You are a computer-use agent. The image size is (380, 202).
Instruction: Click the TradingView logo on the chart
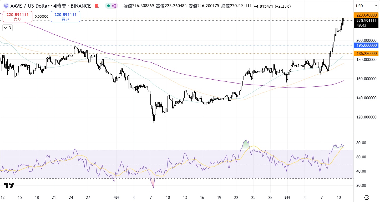[x=9, y=186]
